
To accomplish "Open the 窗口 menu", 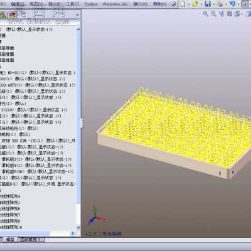I will pos(140,4).
